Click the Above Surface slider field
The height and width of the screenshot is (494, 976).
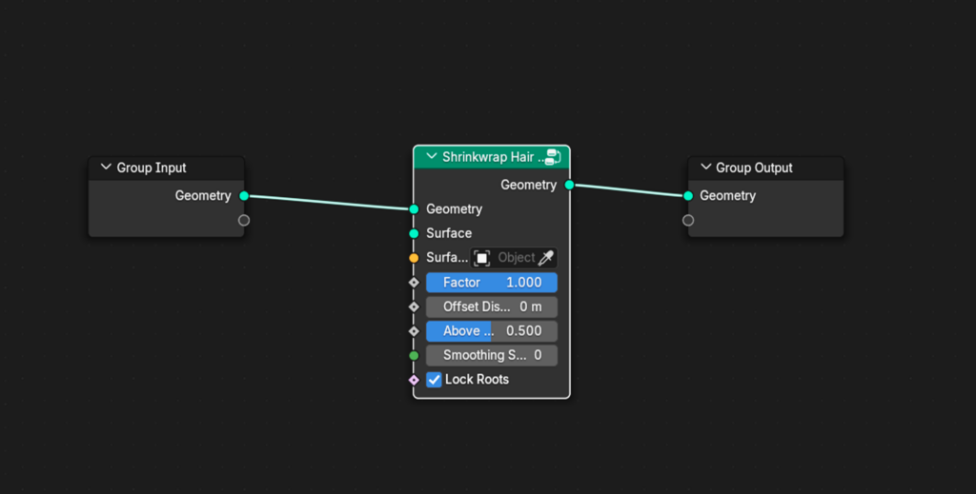[491, 331]
